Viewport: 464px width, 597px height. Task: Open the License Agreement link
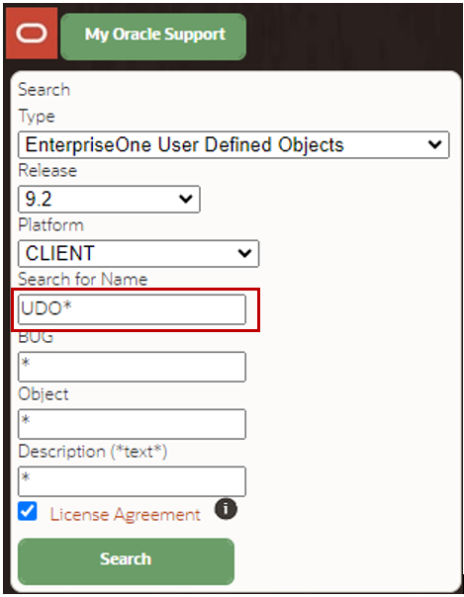125,515
